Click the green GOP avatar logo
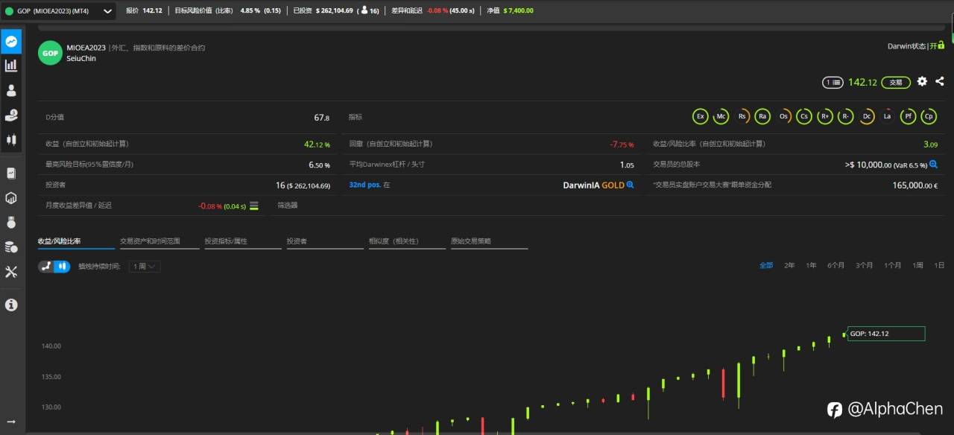Image resolution: width=954 pixels, height=435 pixels. tap(50, 53)
